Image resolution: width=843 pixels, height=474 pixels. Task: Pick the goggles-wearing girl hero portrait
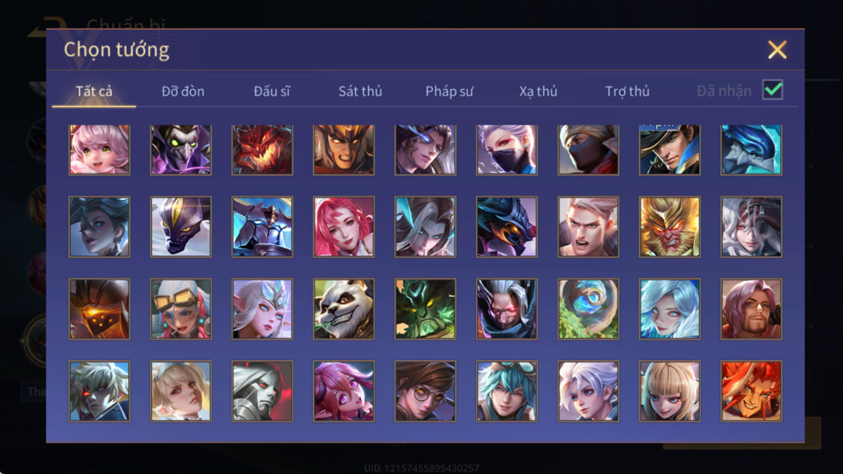tap(181, 309)
